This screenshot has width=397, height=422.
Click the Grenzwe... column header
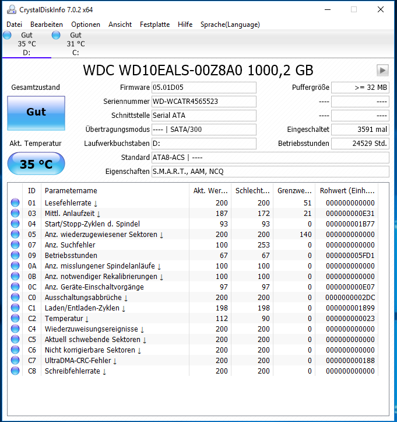point(294,190)
